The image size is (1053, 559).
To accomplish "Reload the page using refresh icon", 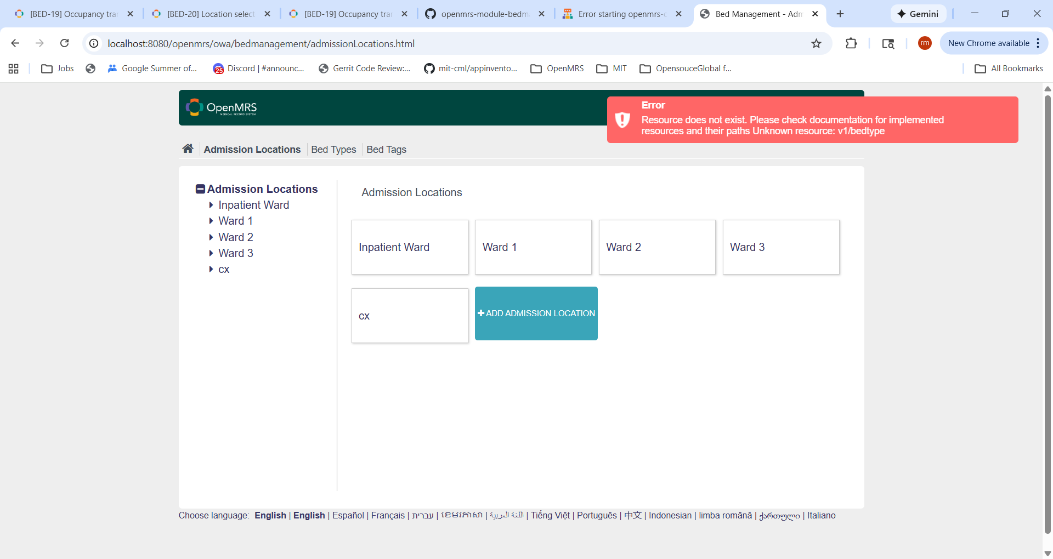I will (x=64, y=43).
